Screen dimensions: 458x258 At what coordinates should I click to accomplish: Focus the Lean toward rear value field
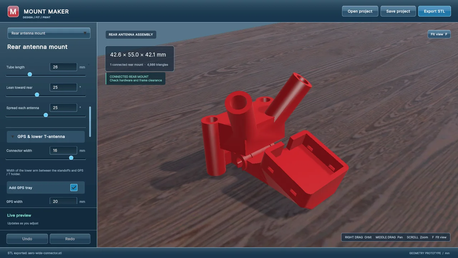(63, 87)
